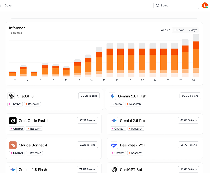Select the Research tag under Grok Code Fast 1
Viewport: 210px width, 173px height.
click(34, 129)
